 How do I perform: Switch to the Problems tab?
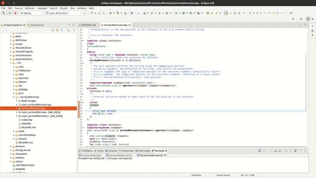coord(85,151)
